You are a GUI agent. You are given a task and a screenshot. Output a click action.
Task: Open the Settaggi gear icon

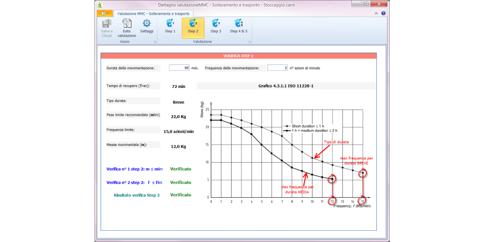point(147,23)
